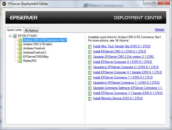Click script icon next to Install EPiServer CMO 2.1
Image resolution: width=172 pixels, height=130 pixels.
(x=90, y=52)
